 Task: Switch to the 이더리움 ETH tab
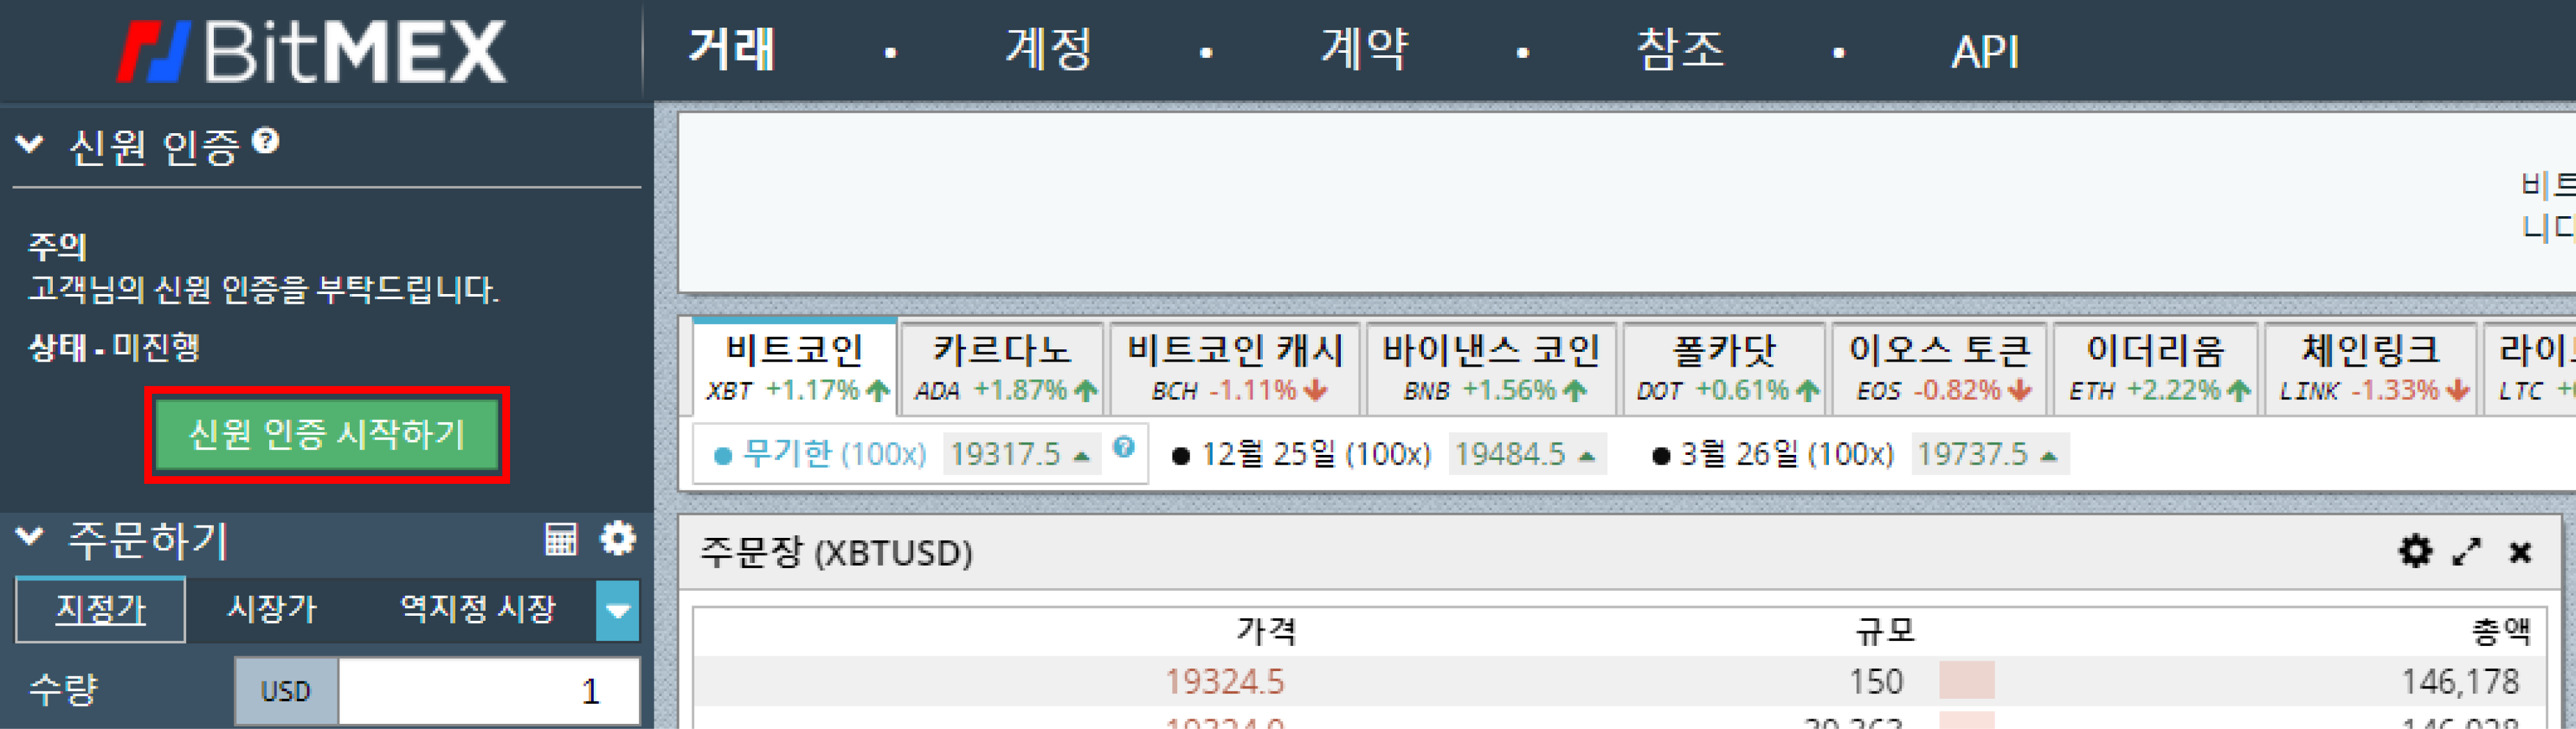[2157, 367]
